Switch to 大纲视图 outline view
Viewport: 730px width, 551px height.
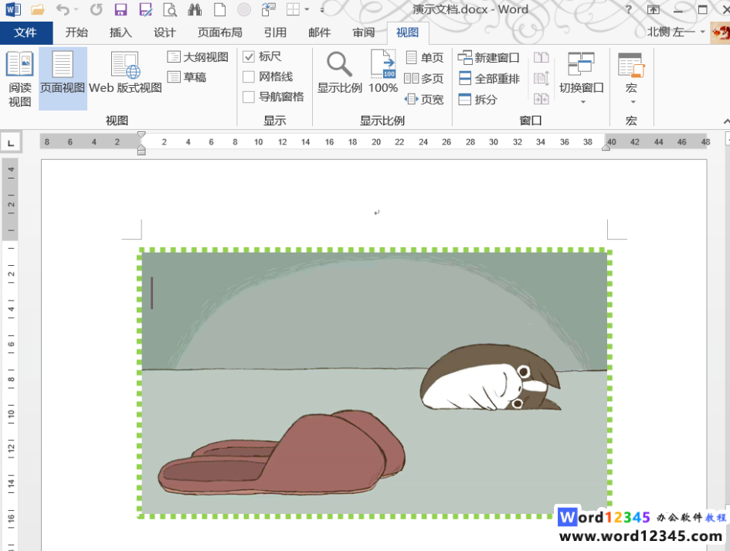[198, 57]
